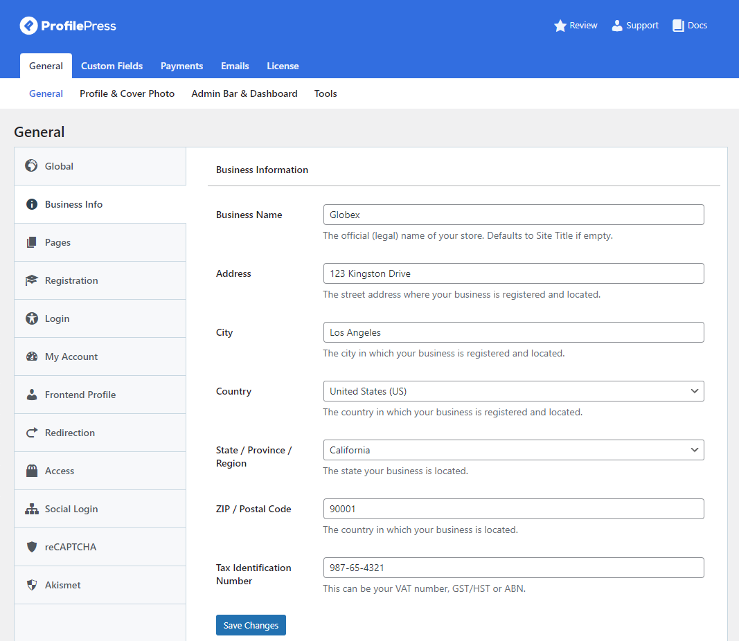The height and width of the screenshot is (641, 739).
Task: Open the Support link in header
Action: pyautogui.click(x=635, y=26)
